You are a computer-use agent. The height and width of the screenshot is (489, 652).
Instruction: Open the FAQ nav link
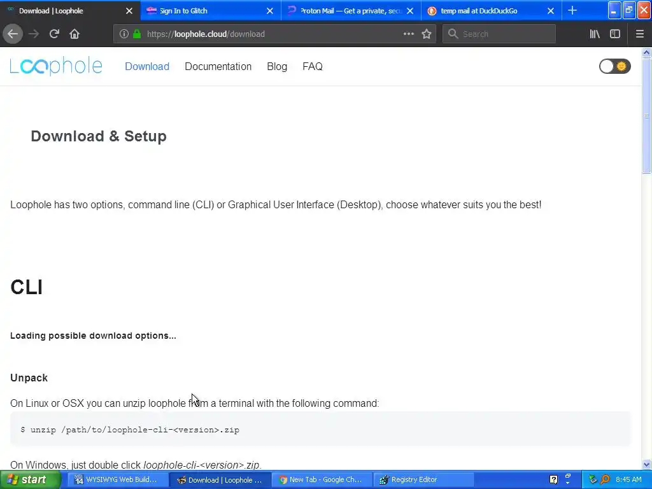[312, 66]
